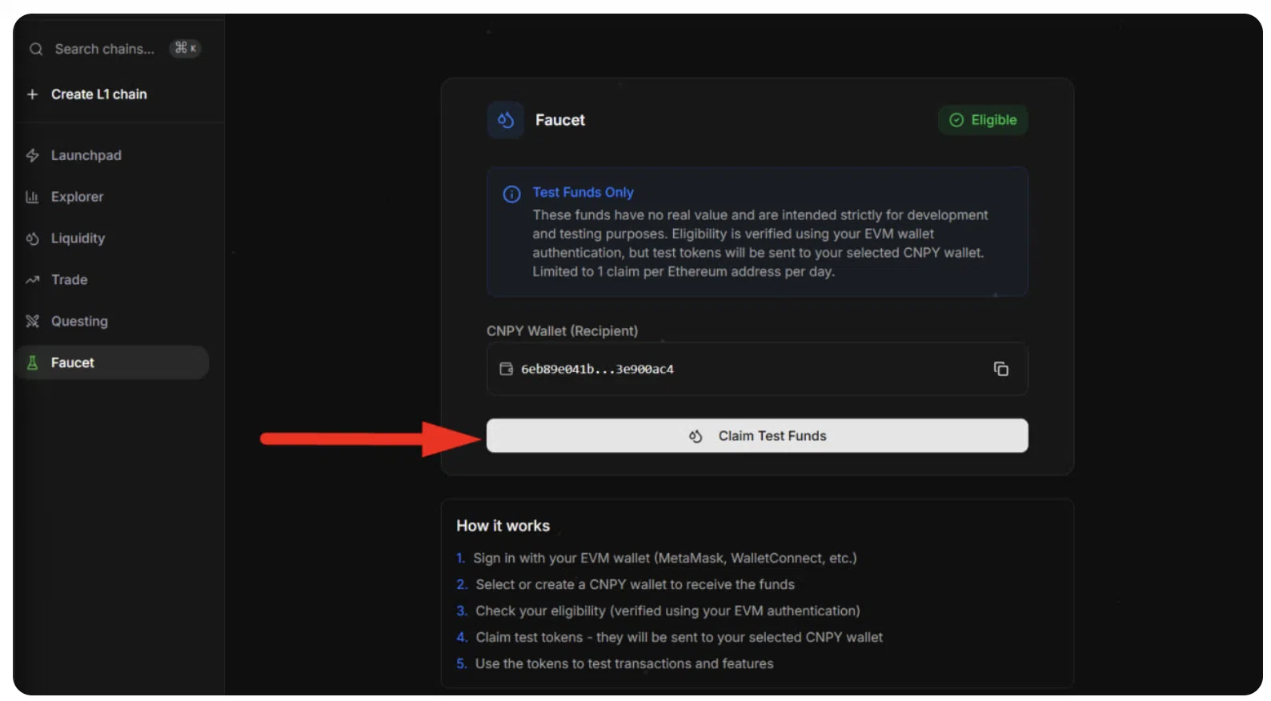Click the Faucet flask icon in sidebar
This screenshot has height=701, width=1271.
pos(33,363)
